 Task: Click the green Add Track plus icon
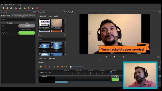(41, 67)
